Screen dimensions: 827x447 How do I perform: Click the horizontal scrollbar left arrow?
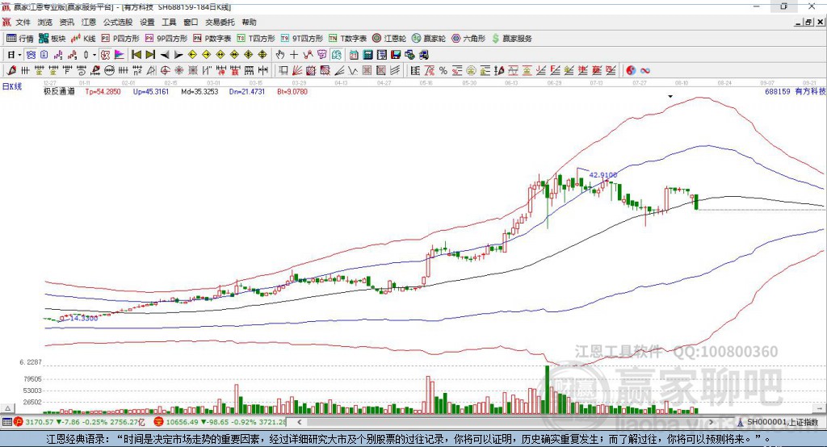click(300, 422)
